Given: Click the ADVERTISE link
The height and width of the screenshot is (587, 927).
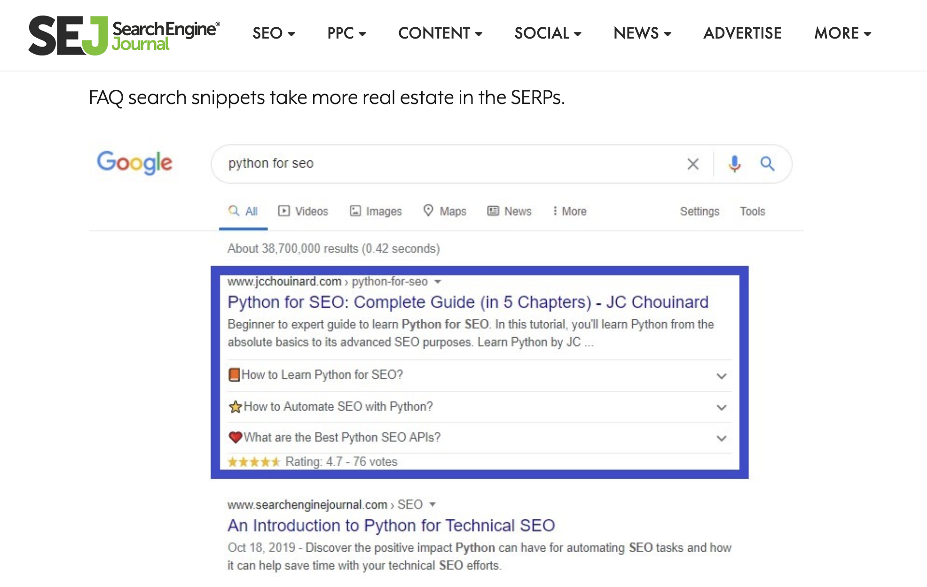Looking at the screenshot, I should click(742, 33).
